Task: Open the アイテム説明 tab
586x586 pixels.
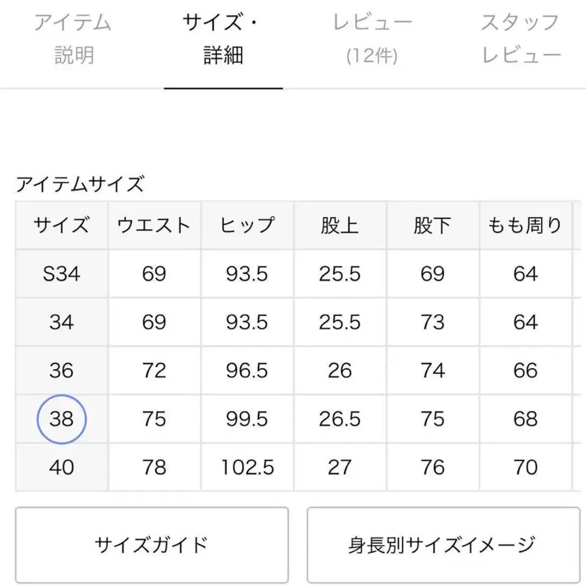Action: [x=72, y=39]
